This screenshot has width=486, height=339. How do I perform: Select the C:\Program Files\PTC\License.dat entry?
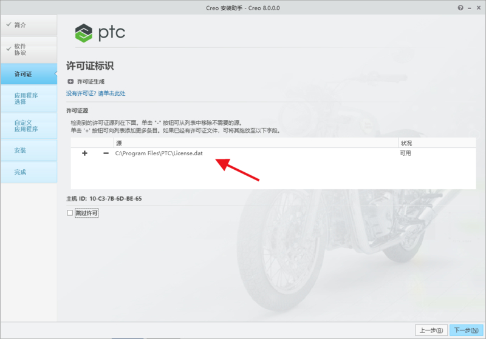coord(159,153)
